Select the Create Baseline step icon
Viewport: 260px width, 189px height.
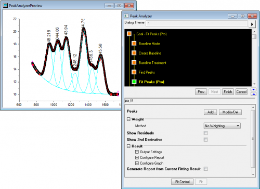pyautogui.click(x=134, y=53)
